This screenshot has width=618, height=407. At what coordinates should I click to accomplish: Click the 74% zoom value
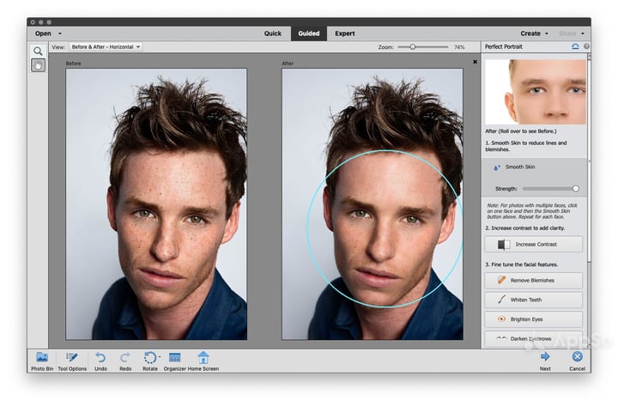tap(459, 47)
